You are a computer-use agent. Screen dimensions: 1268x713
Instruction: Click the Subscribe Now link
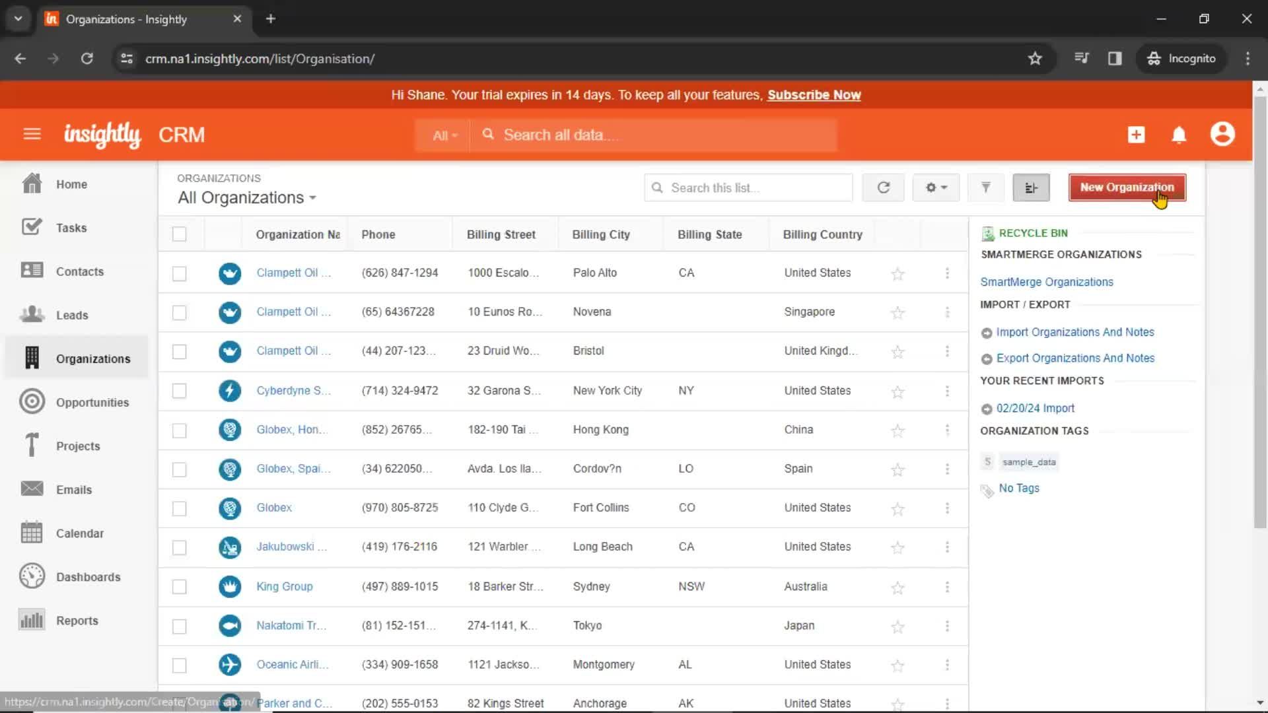[x=814, y=95]
